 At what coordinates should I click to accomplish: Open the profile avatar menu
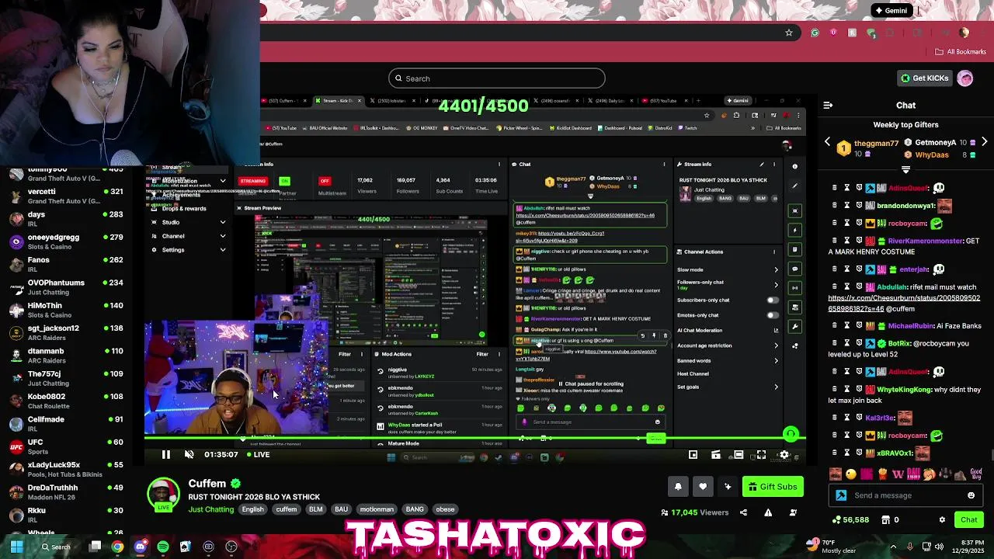(x=965, y=78)
